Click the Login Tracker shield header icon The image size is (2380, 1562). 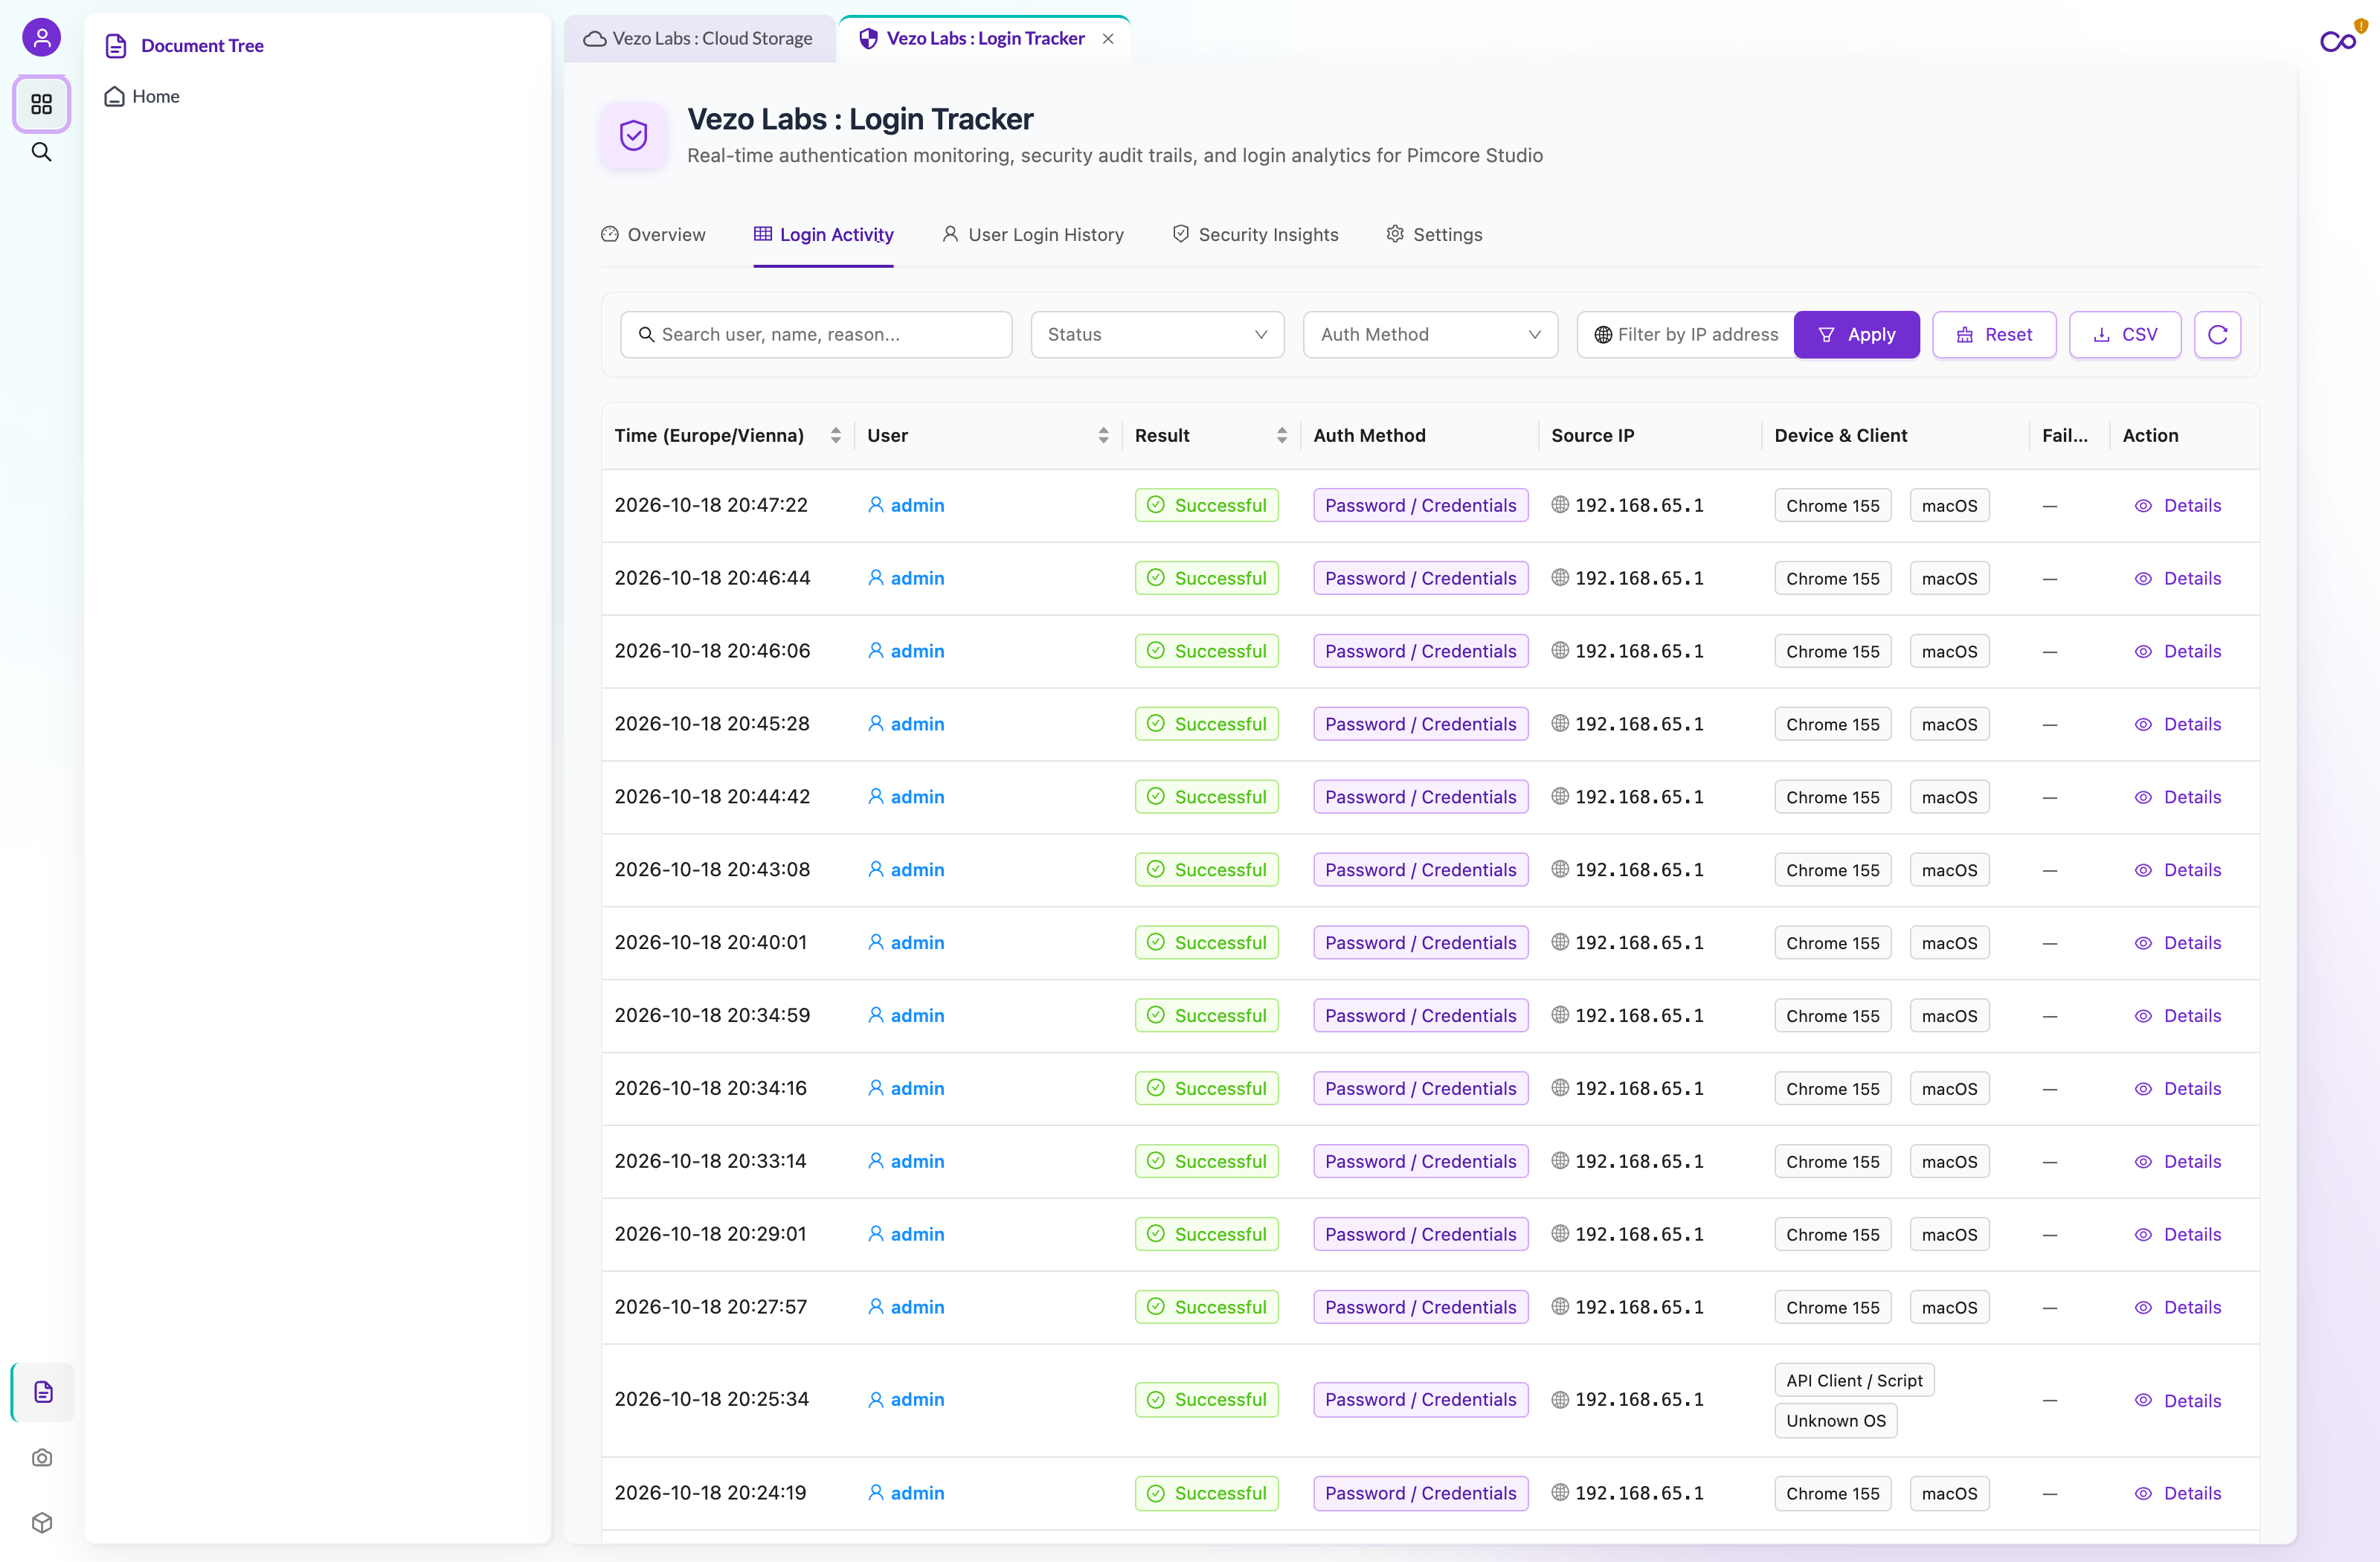(x=633, y=135)
